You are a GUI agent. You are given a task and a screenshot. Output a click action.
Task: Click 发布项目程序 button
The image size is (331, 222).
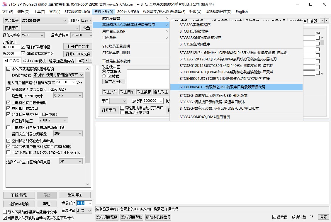[107, 217]
